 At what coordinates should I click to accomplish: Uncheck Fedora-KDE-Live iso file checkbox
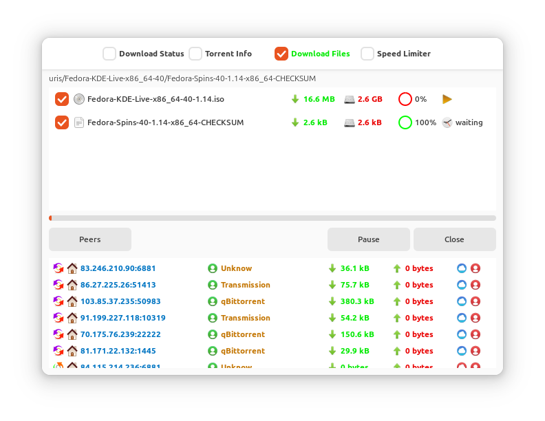tap(62, 99)
